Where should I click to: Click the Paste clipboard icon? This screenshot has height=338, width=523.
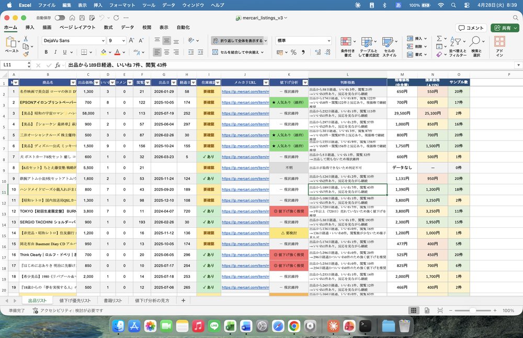coord(11,42)
